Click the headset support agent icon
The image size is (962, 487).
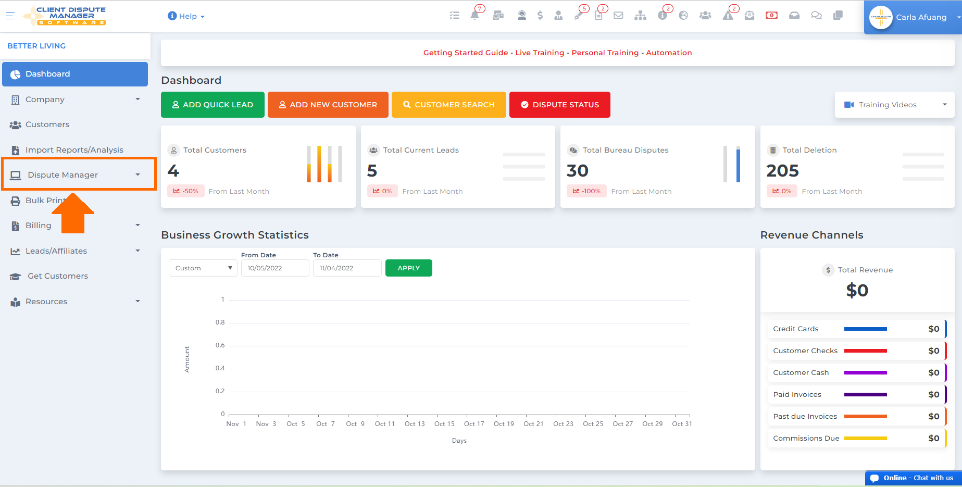point(521,16)
